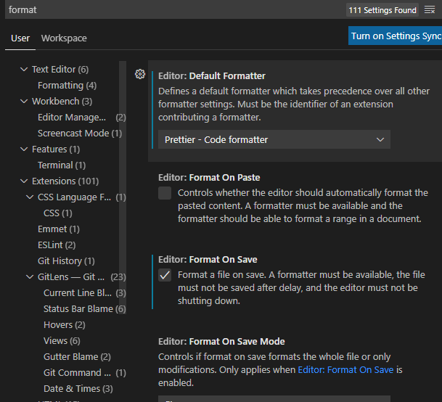Click the gear icon beside Default Formatter
The image size is (442, 402).
click(140, 74)
